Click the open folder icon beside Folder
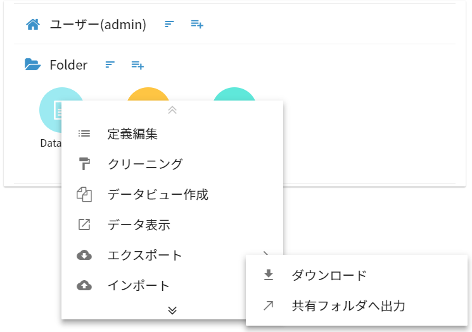Screen dimensions: 472x332 [x=32, y=65]
